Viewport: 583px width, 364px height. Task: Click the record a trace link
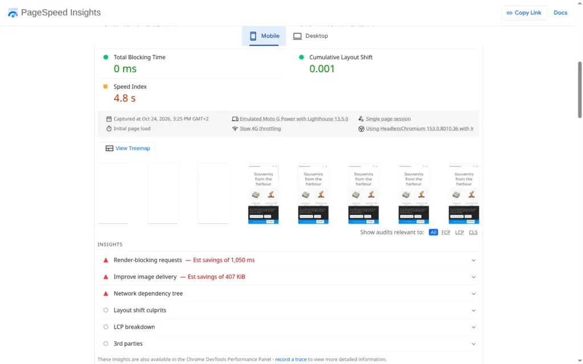(291, 359)
